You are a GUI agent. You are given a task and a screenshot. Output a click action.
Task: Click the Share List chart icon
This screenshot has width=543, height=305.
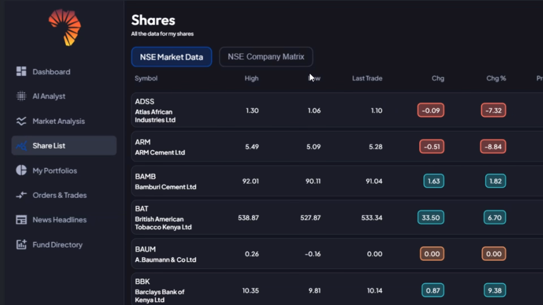click(x=21, y=146)
